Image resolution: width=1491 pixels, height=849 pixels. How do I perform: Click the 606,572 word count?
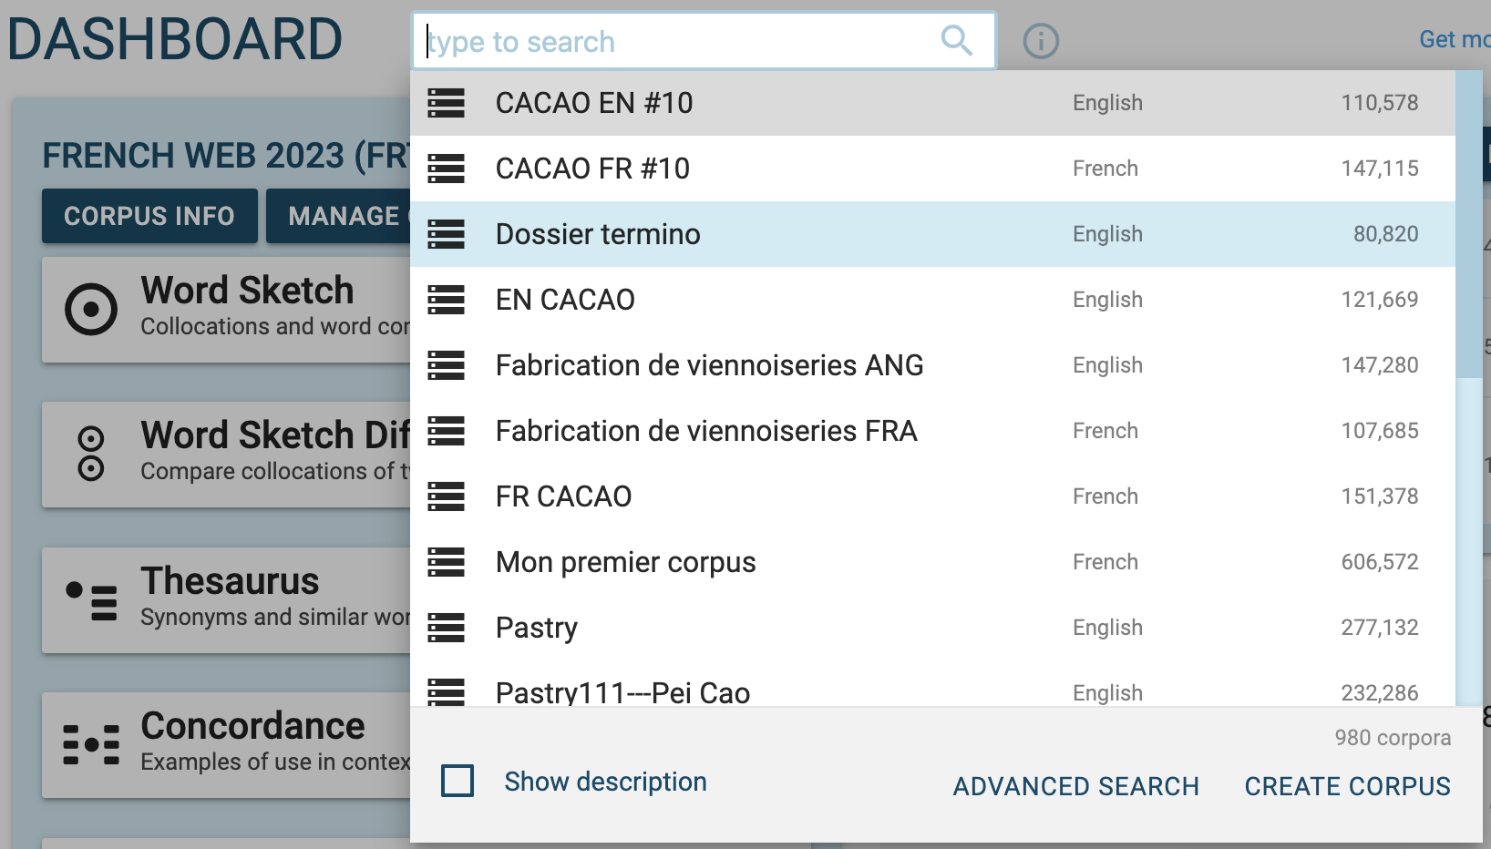pos(1380,562)
